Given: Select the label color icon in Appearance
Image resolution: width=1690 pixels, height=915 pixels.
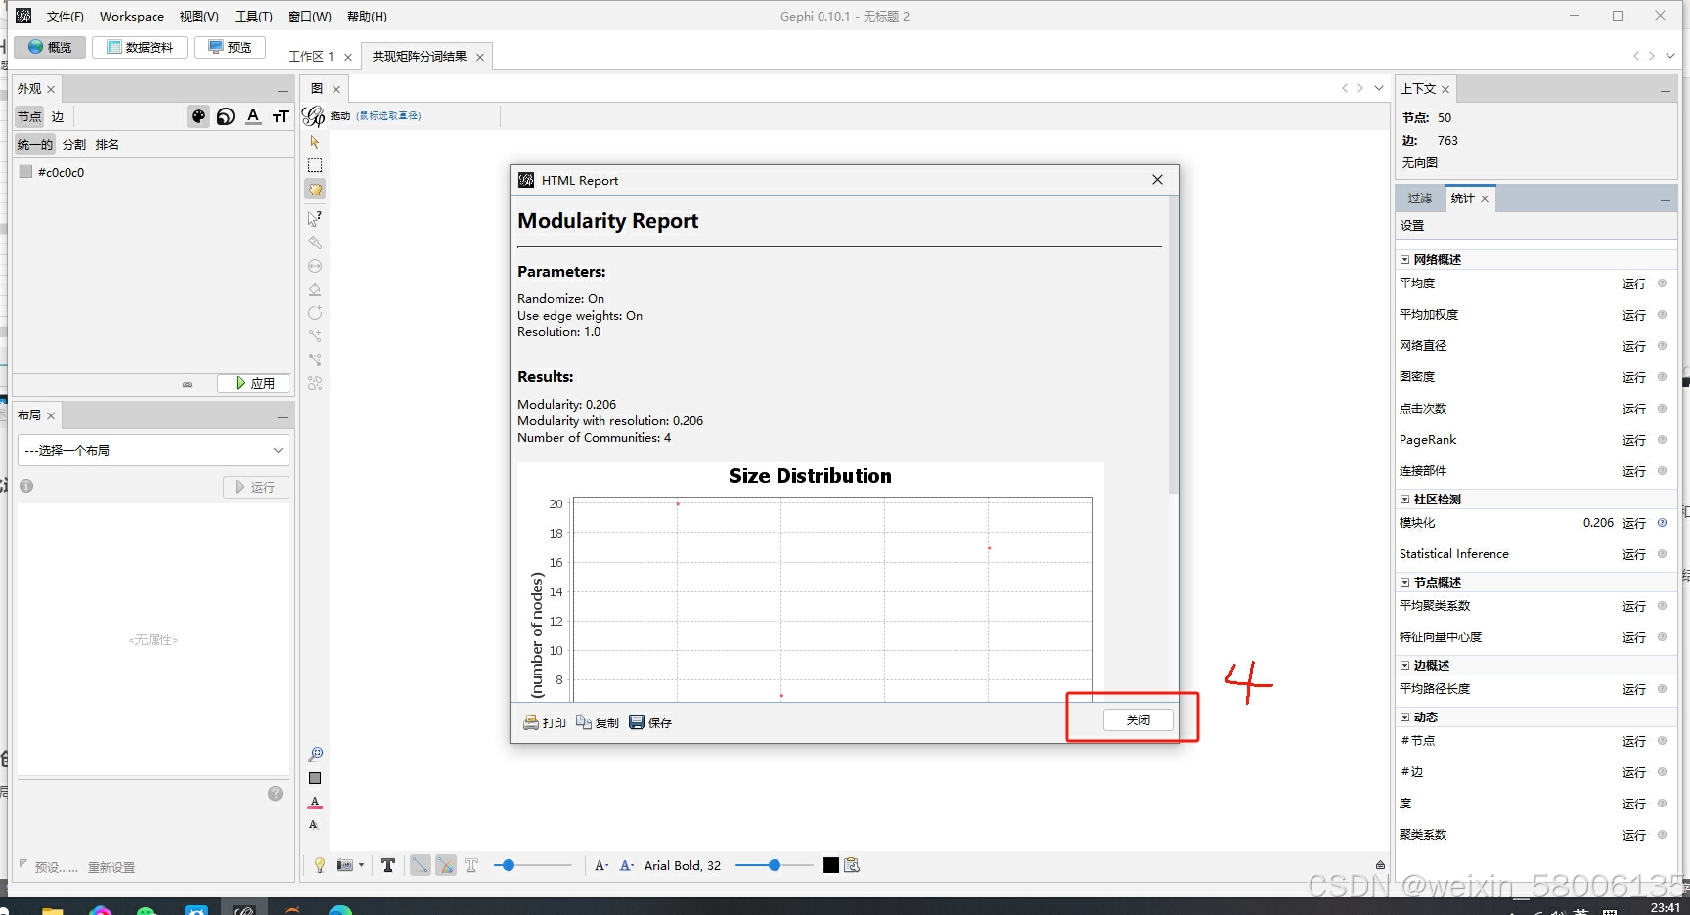Looking at the screenshot, I should [253, 116].
